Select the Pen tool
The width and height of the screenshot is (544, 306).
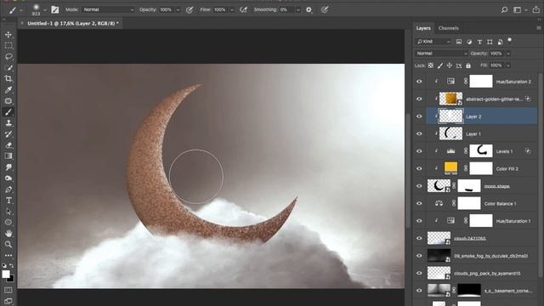8,190
